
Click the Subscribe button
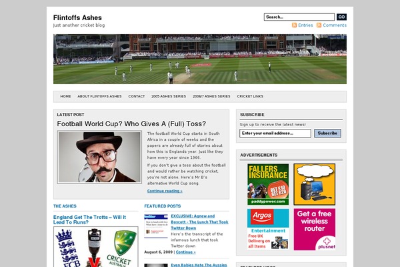pos(327,133)
